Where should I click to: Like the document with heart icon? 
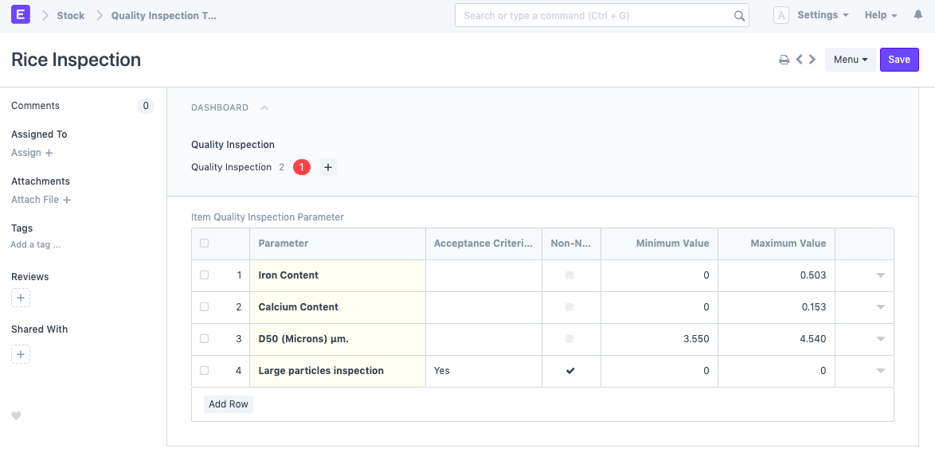click(x=16, y=415)
